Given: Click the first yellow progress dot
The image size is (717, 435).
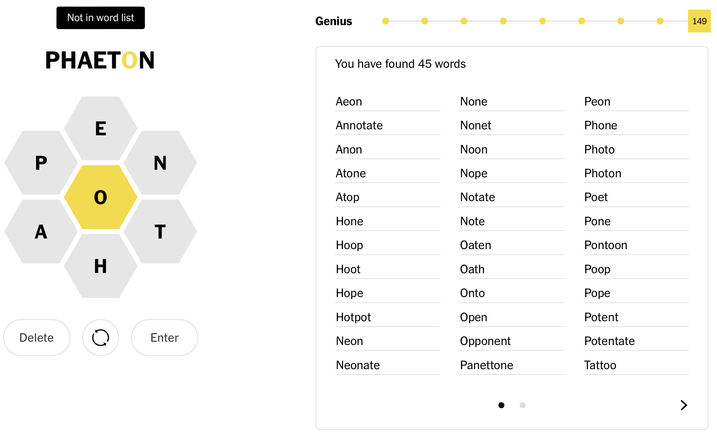Looking at the screenshot, I should (385, 21).
